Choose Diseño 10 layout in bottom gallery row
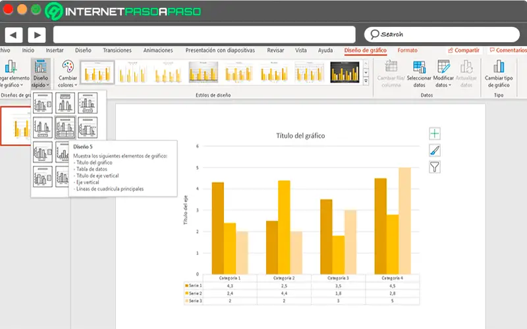The width and height of the screenshot is (527, 329). [43, 176]
